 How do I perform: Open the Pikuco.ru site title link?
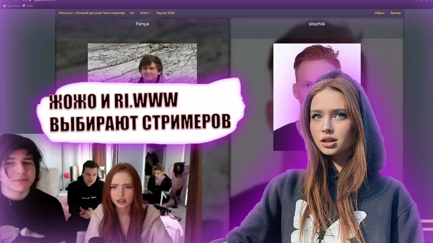pos(92,13)
